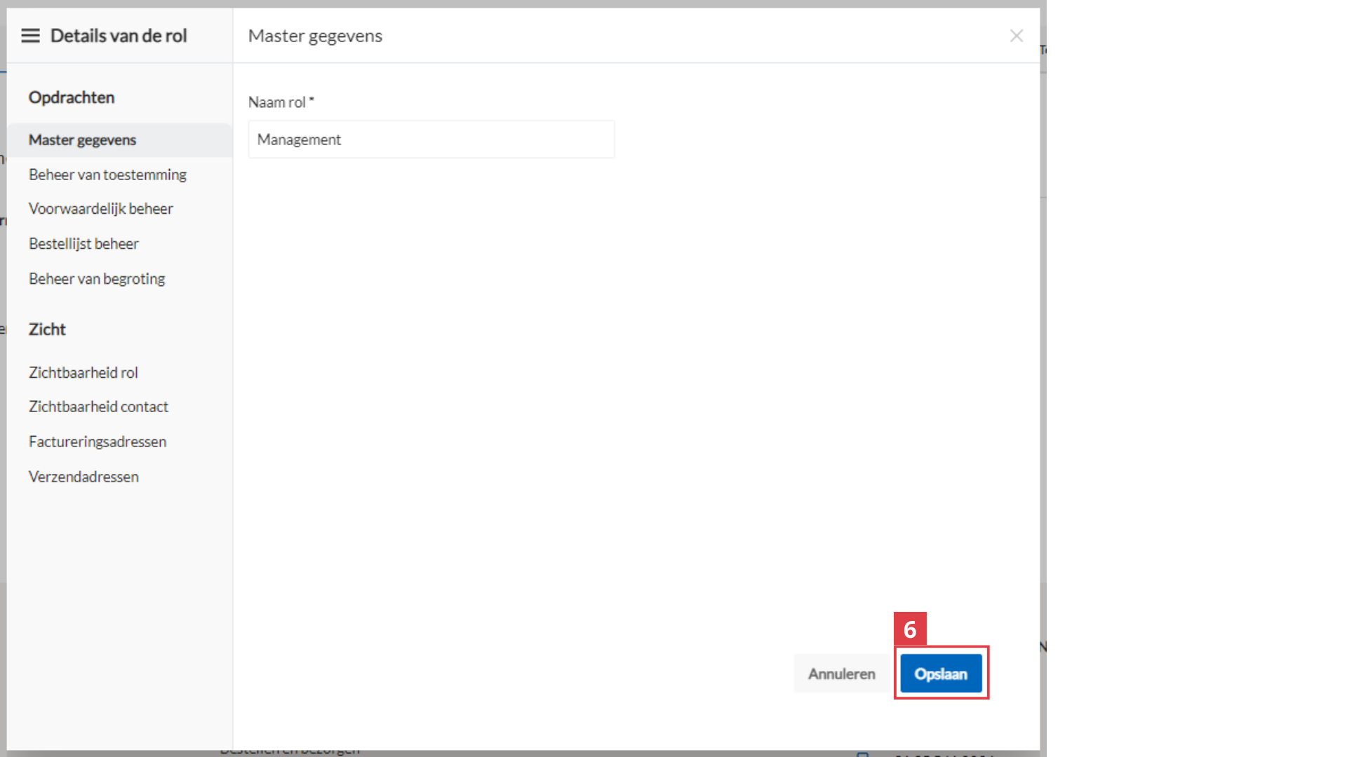Image resolution: width=1347 pixels, height=757 pixels.
Task: Click the Zicht heading
Action: [x=47, y=329]
